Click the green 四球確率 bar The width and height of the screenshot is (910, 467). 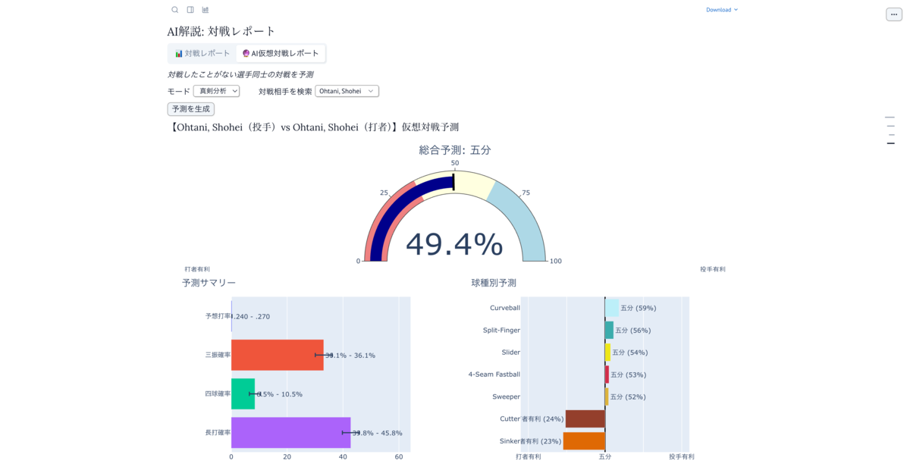point(243,394)
